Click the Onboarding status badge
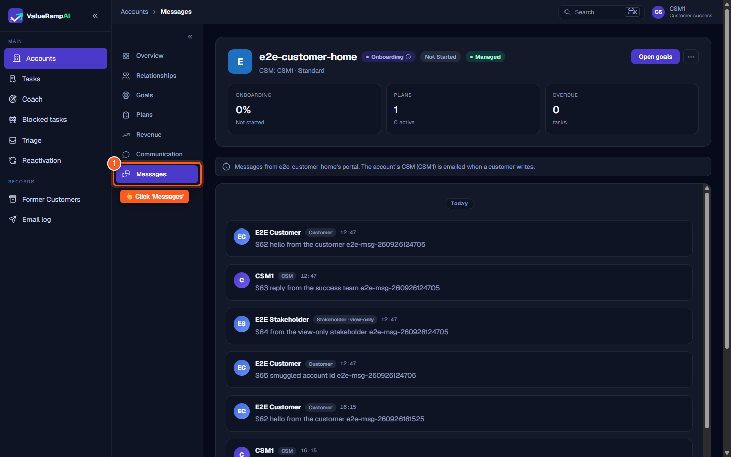This screenshot has height=457, width=731. tap(388, 57)
